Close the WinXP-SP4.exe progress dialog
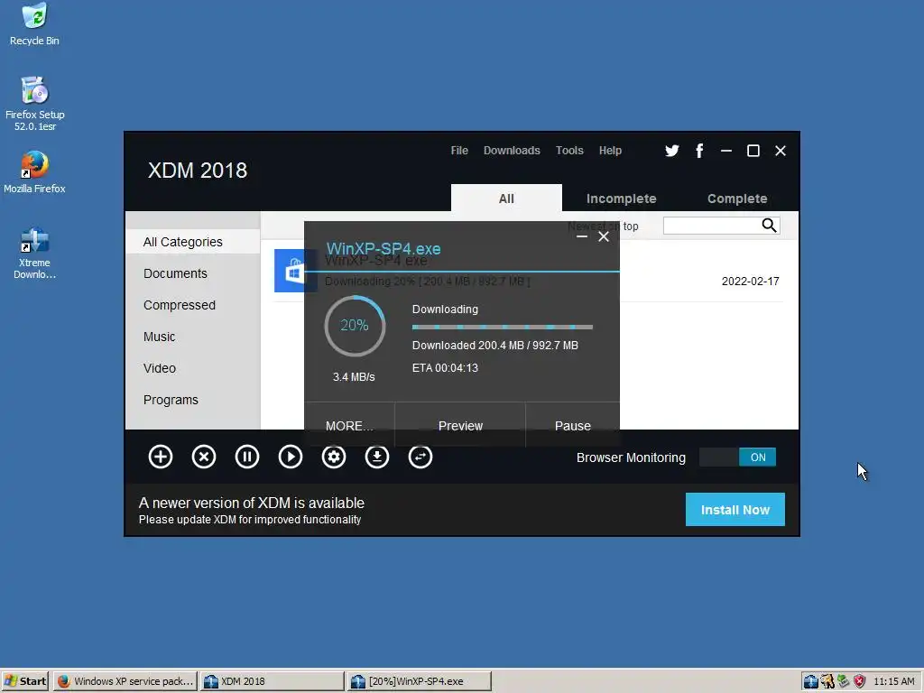The height and width of the screenshot is (693, 924). coord(604,236)
